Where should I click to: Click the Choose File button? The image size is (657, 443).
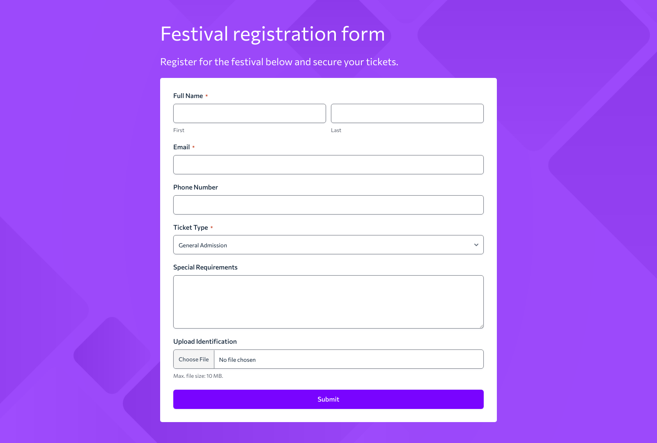193,359
